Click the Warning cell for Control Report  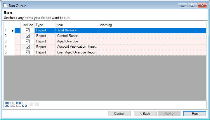152,36
